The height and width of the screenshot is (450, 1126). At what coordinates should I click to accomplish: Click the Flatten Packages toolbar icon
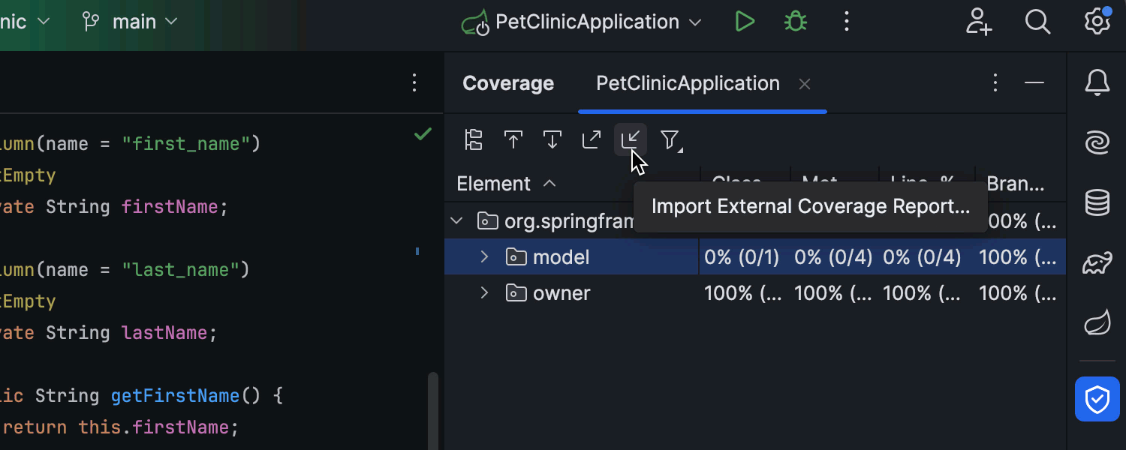(474, 140)
